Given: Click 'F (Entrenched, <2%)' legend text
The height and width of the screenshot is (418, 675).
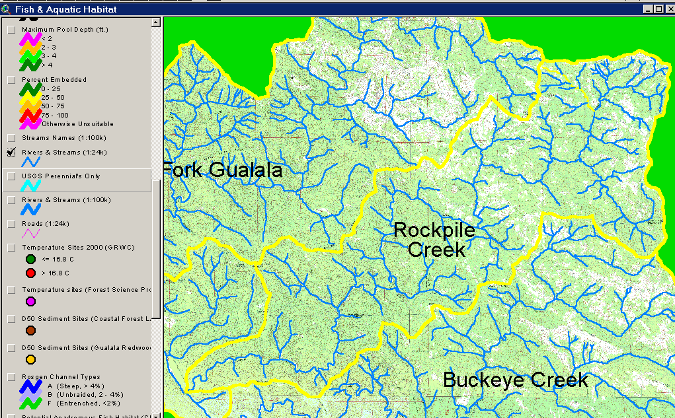Looking at the screenshot, I should 84,403.
